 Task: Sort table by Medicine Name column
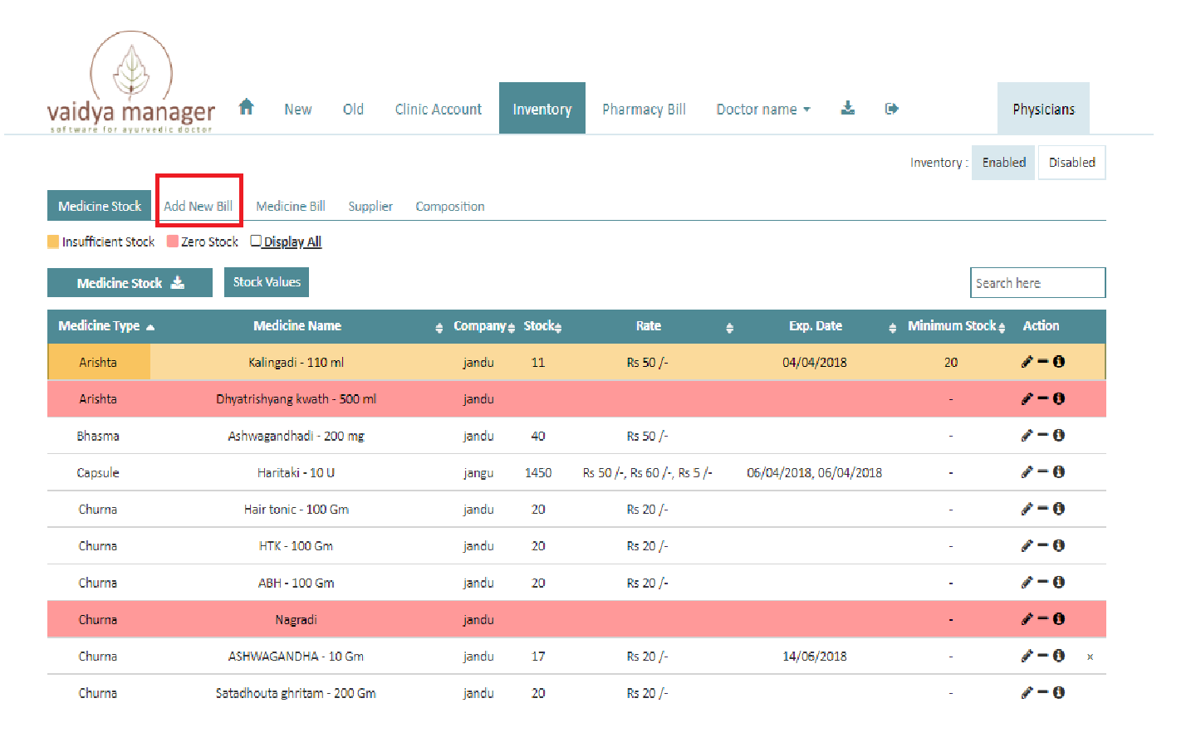tap(297, 326)
